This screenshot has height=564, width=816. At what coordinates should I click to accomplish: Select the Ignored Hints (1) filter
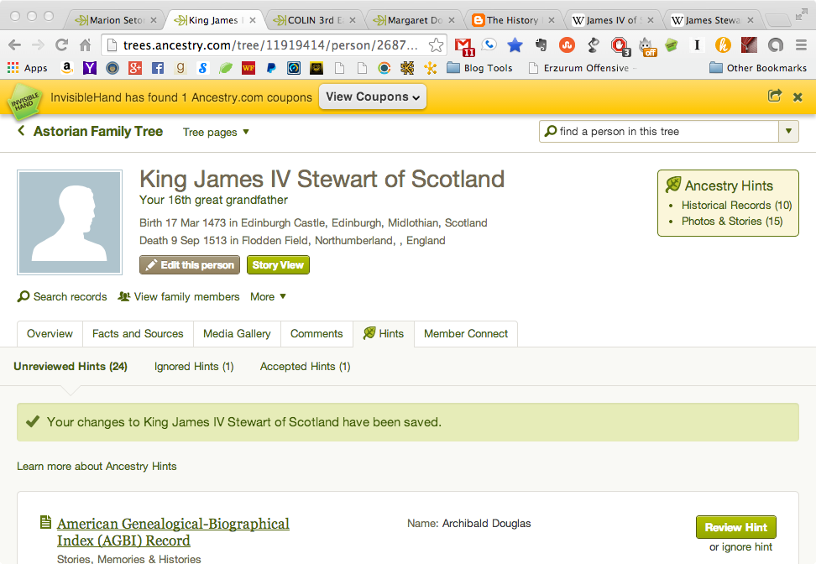[194, 366]
